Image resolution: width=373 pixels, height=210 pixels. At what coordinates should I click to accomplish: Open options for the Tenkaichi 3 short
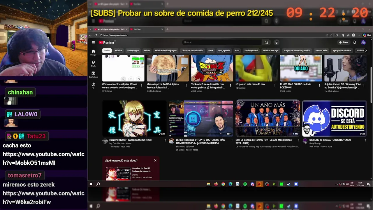231,85
